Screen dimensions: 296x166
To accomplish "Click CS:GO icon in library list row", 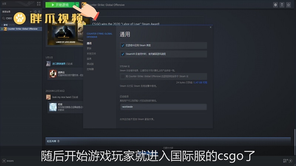I will (5, 29).
